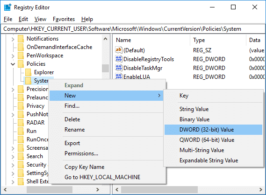Select the Explorer key folder icon
The image size is (266, 195).
coord(29,72)
